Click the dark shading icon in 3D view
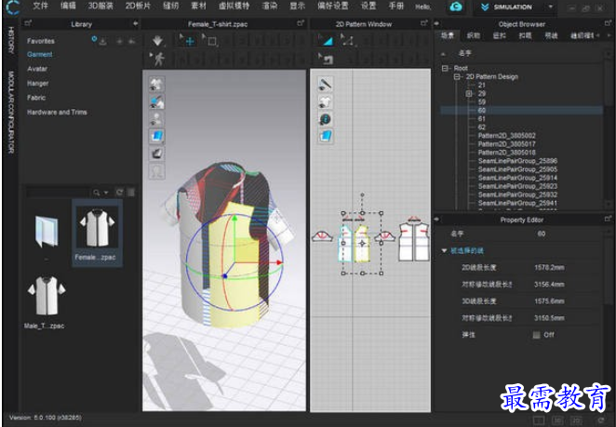The width and height of the screenshot is (616, 427). click(x=157, y=153)
